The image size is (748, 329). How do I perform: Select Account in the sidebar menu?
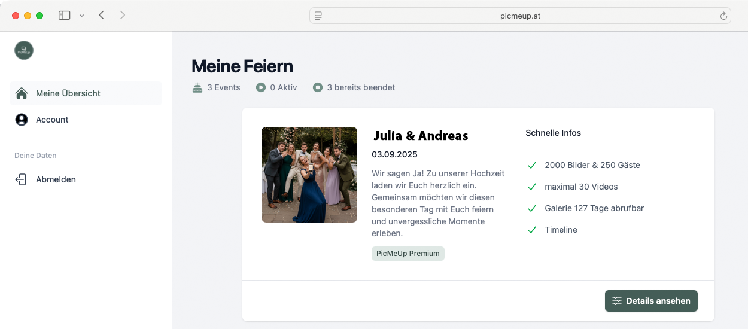[52, 120]
